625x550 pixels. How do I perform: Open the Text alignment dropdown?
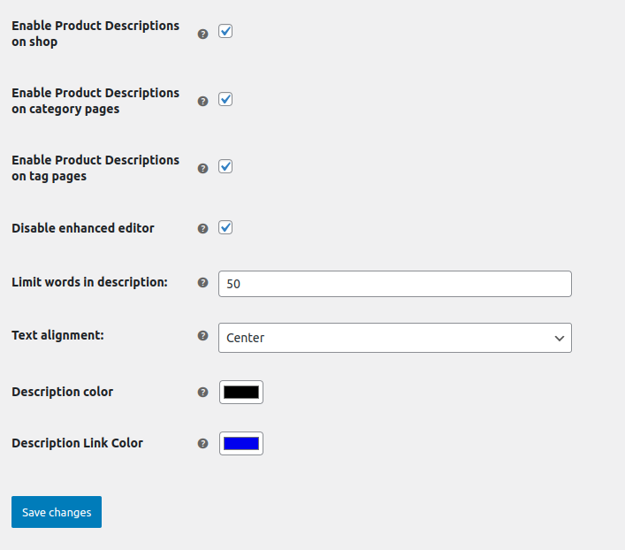(x=394, y=338)
